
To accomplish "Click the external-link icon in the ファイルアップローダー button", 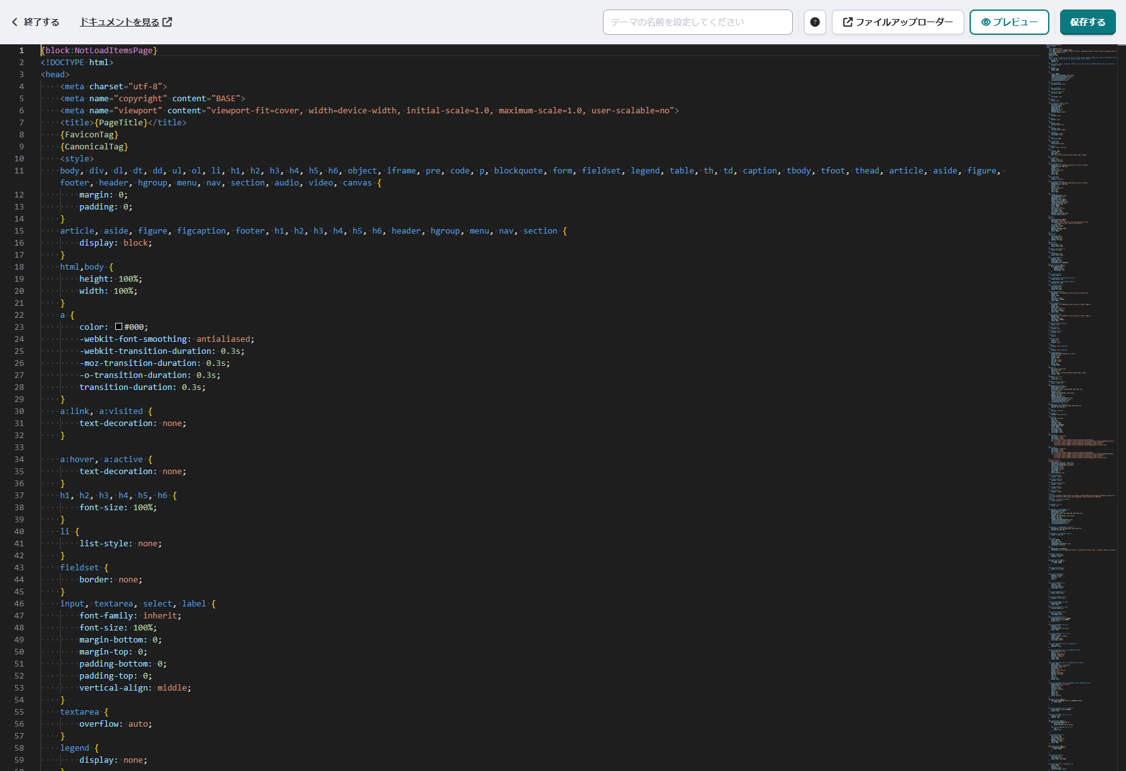I will click(x=847, y=22).
